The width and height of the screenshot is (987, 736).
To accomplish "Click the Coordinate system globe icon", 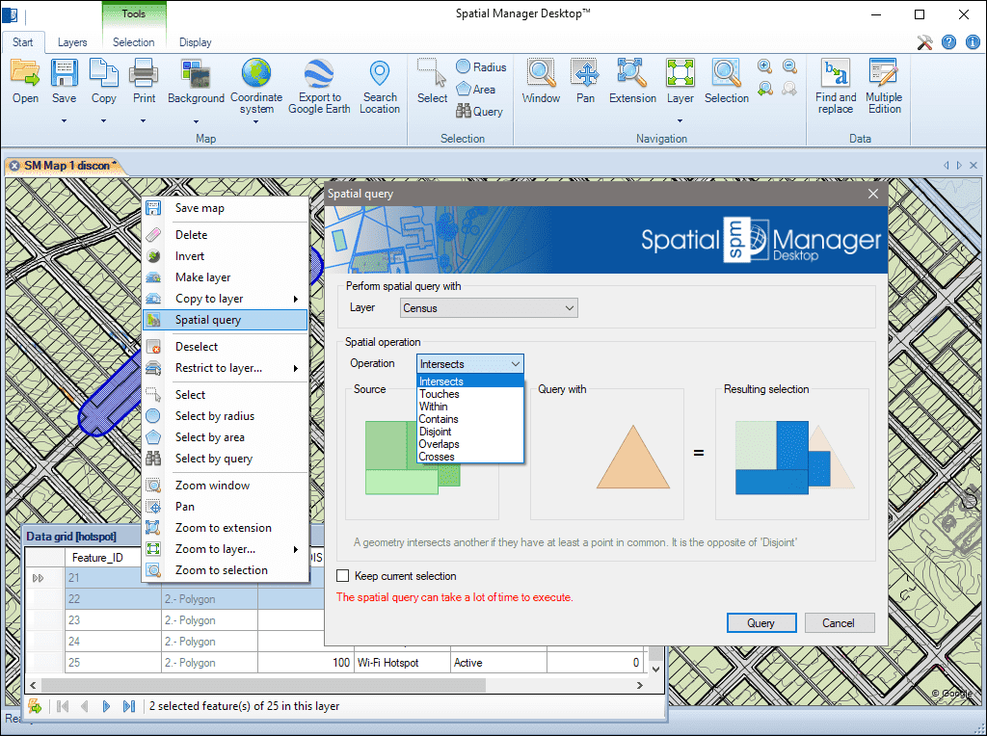I will point(256,73).
